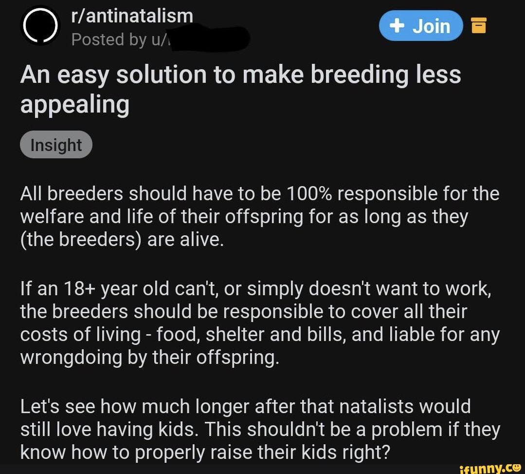Click the redacted username area
This screenshot has height=474, width=525.
point(209,38)
